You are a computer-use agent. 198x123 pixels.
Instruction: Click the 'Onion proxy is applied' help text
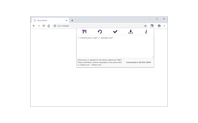pyautogui.click(x=100, y=62)
